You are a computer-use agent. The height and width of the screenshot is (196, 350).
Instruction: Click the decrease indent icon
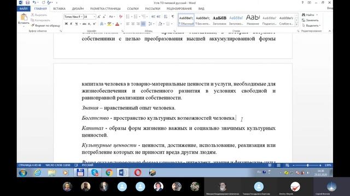[153, 17]
